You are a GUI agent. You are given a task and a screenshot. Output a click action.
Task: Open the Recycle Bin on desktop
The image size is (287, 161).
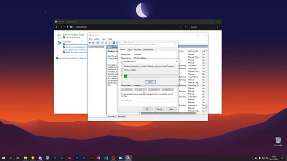[x=278, y=141]
